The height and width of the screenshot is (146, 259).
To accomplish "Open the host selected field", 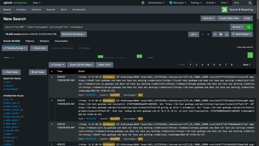I will coord(8,82).
